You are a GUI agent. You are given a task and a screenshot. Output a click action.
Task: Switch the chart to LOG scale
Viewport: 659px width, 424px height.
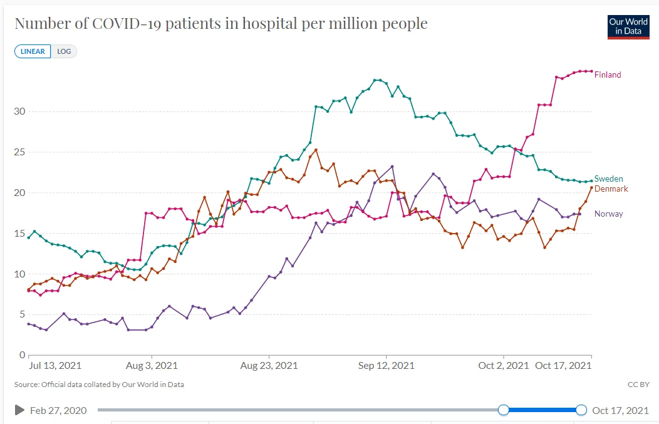click(x=64, y=51)
